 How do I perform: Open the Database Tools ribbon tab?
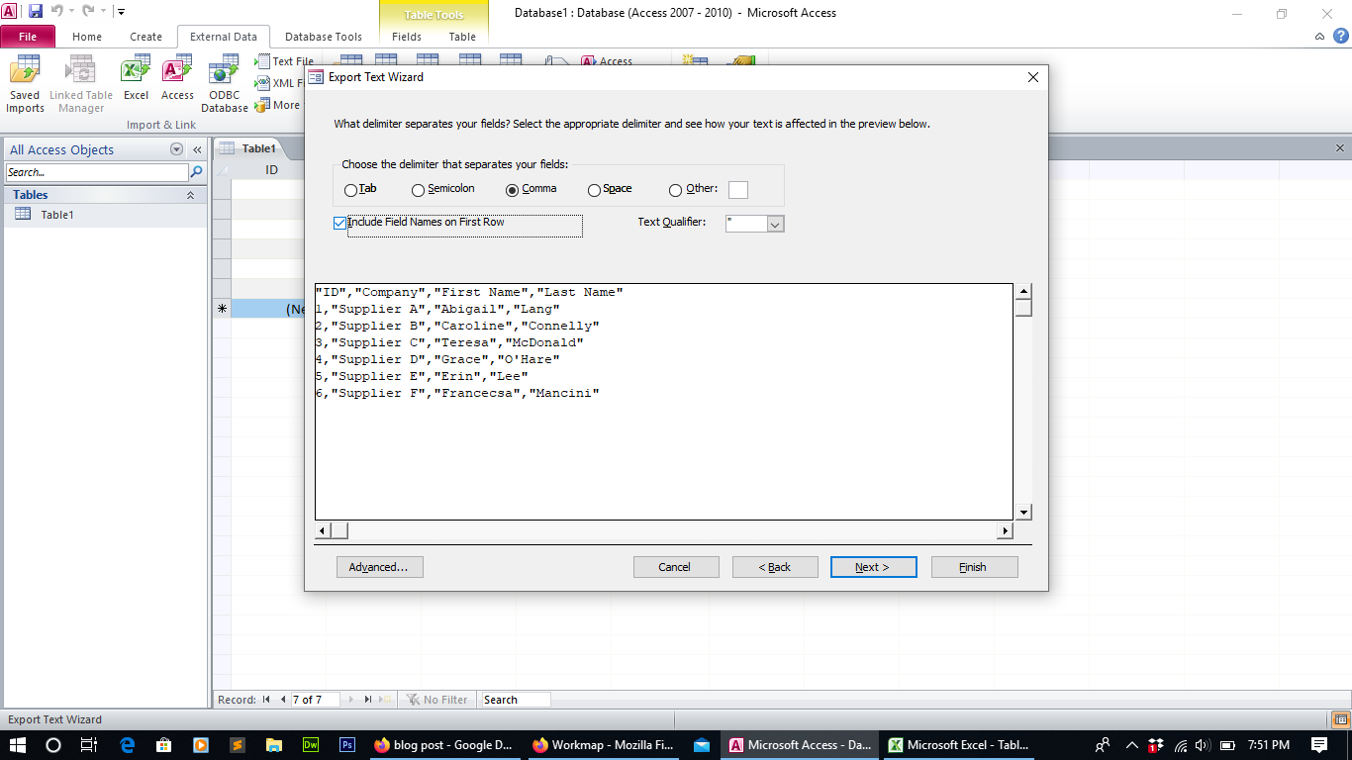(x=324, y=37)
